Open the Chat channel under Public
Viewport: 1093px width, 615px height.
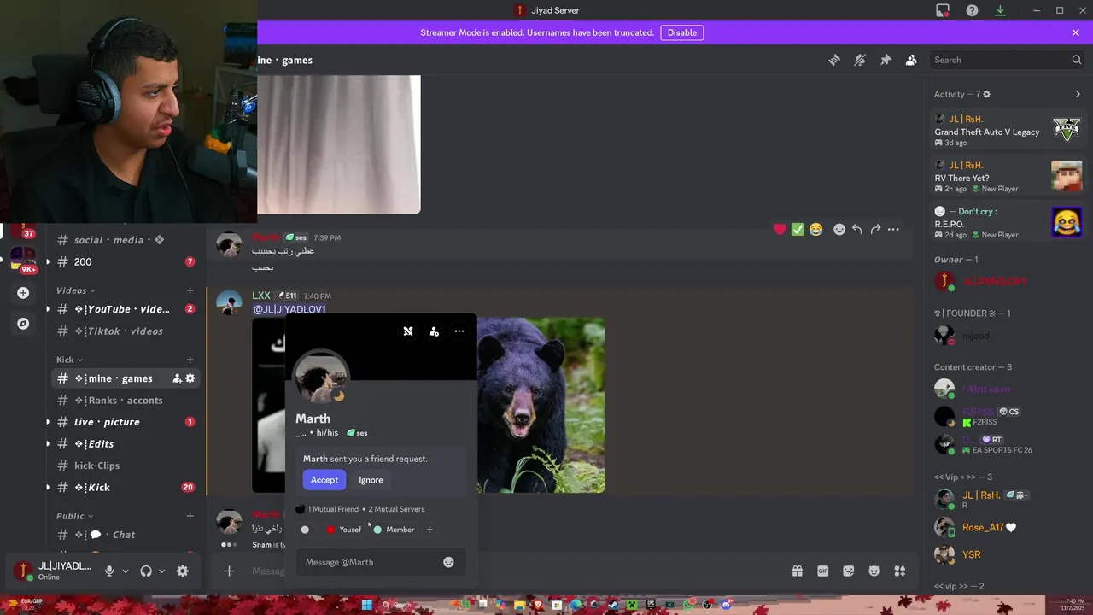[126, 535]
